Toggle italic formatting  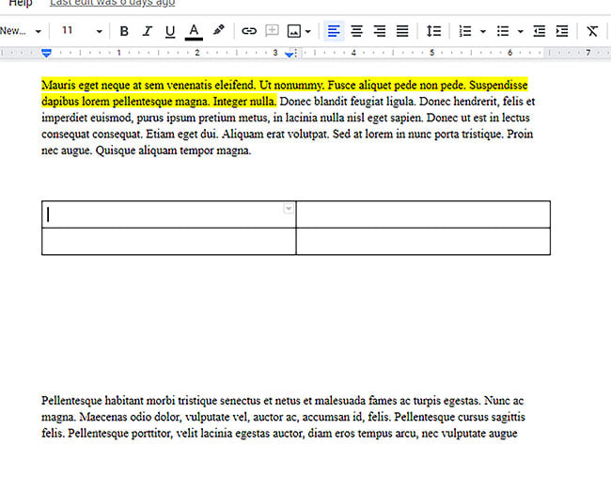tap(147, 31)
